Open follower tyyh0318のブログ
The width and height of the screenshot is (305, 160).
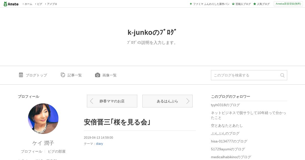click(x=225, y=105)
